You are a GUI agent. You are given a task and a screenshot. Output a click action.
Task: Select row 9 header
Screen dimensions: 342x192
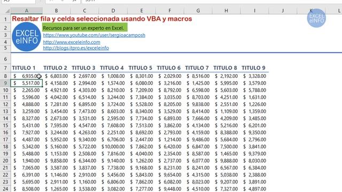coord(5,83)
